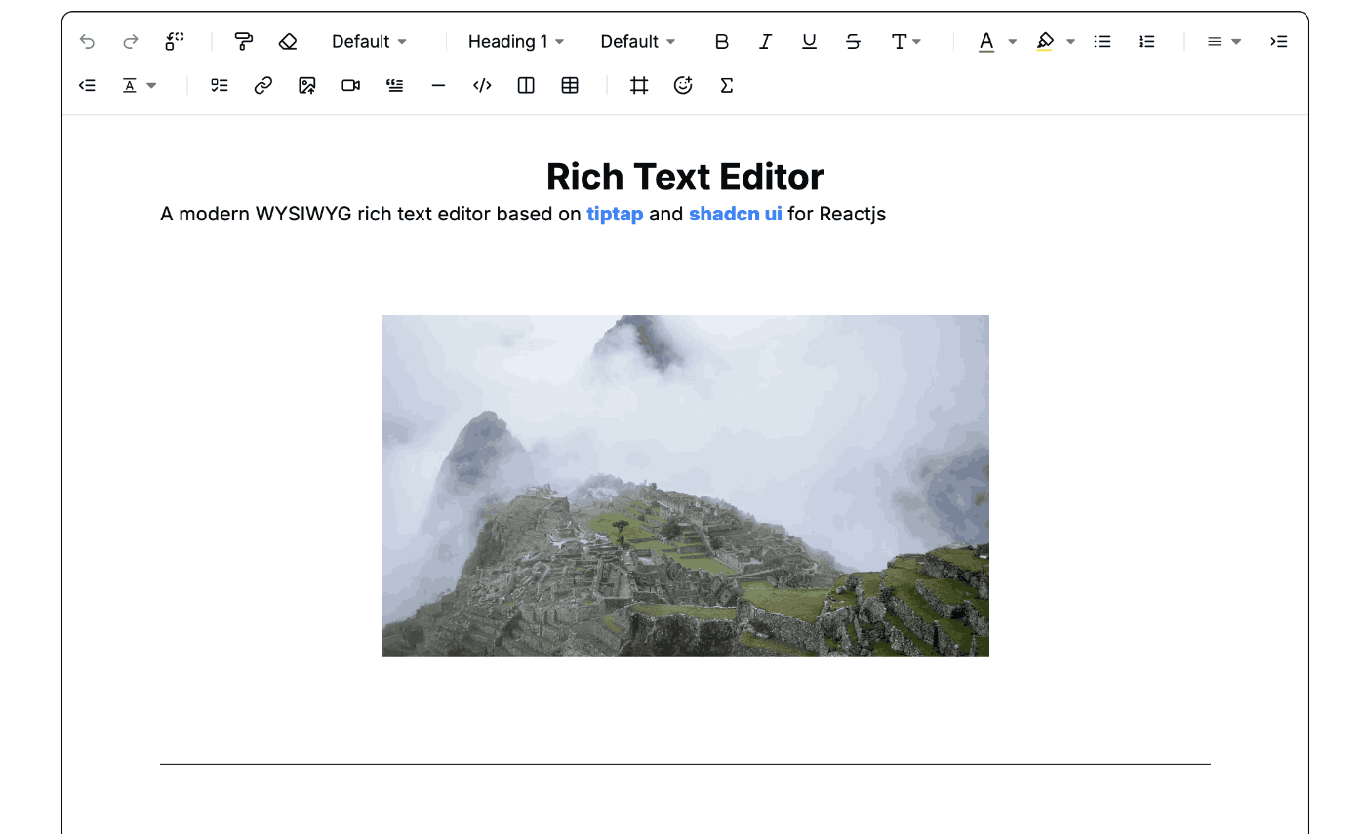The height and width of the screenshot is (834, 1366).
Task: Open the Heading 1 style dropdown
Action: pos(516,41)
